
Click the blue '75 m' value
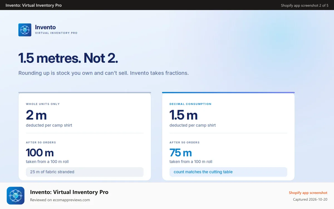tap(181, 153)
